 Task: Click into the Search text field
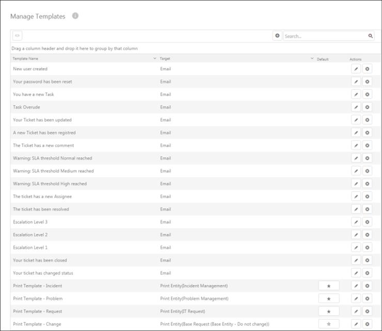[325, 36]
